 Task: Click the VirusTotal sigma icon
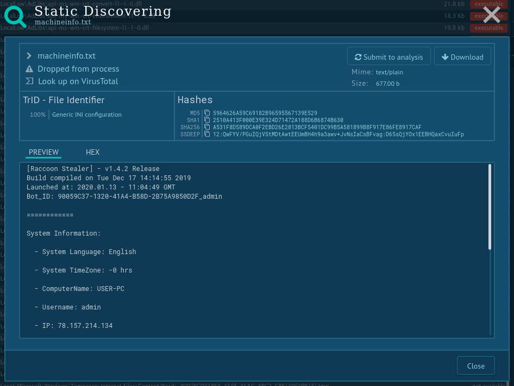(x=29, y=81)
